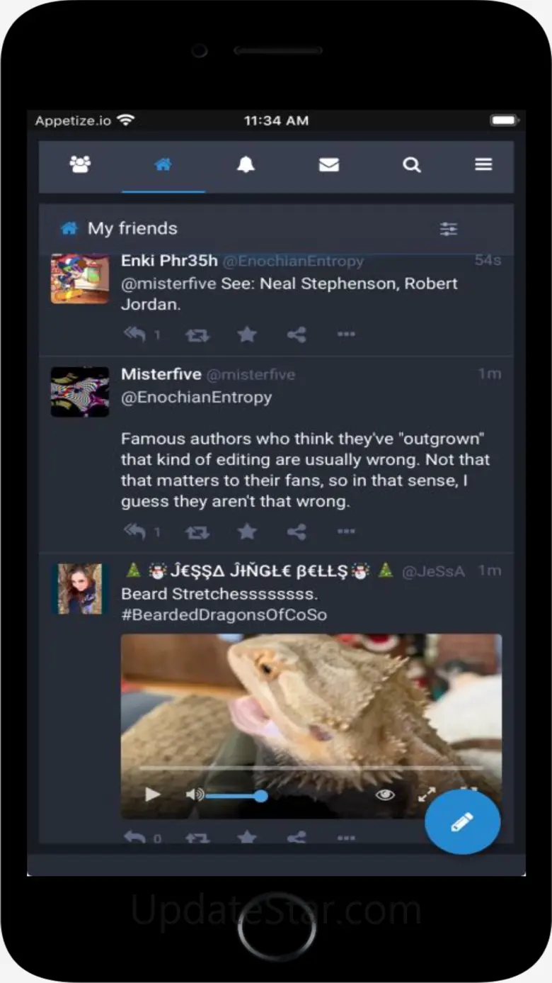Open the notifications bell
552x983 pixels.
(246, 165)
